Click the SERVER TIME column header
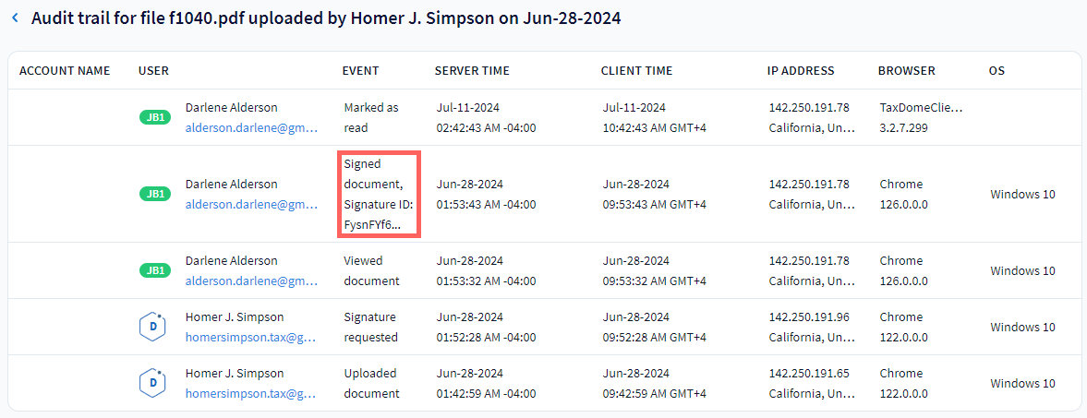Image resolution: width=1087 pixels, height=418 pixels. [472, 71]
